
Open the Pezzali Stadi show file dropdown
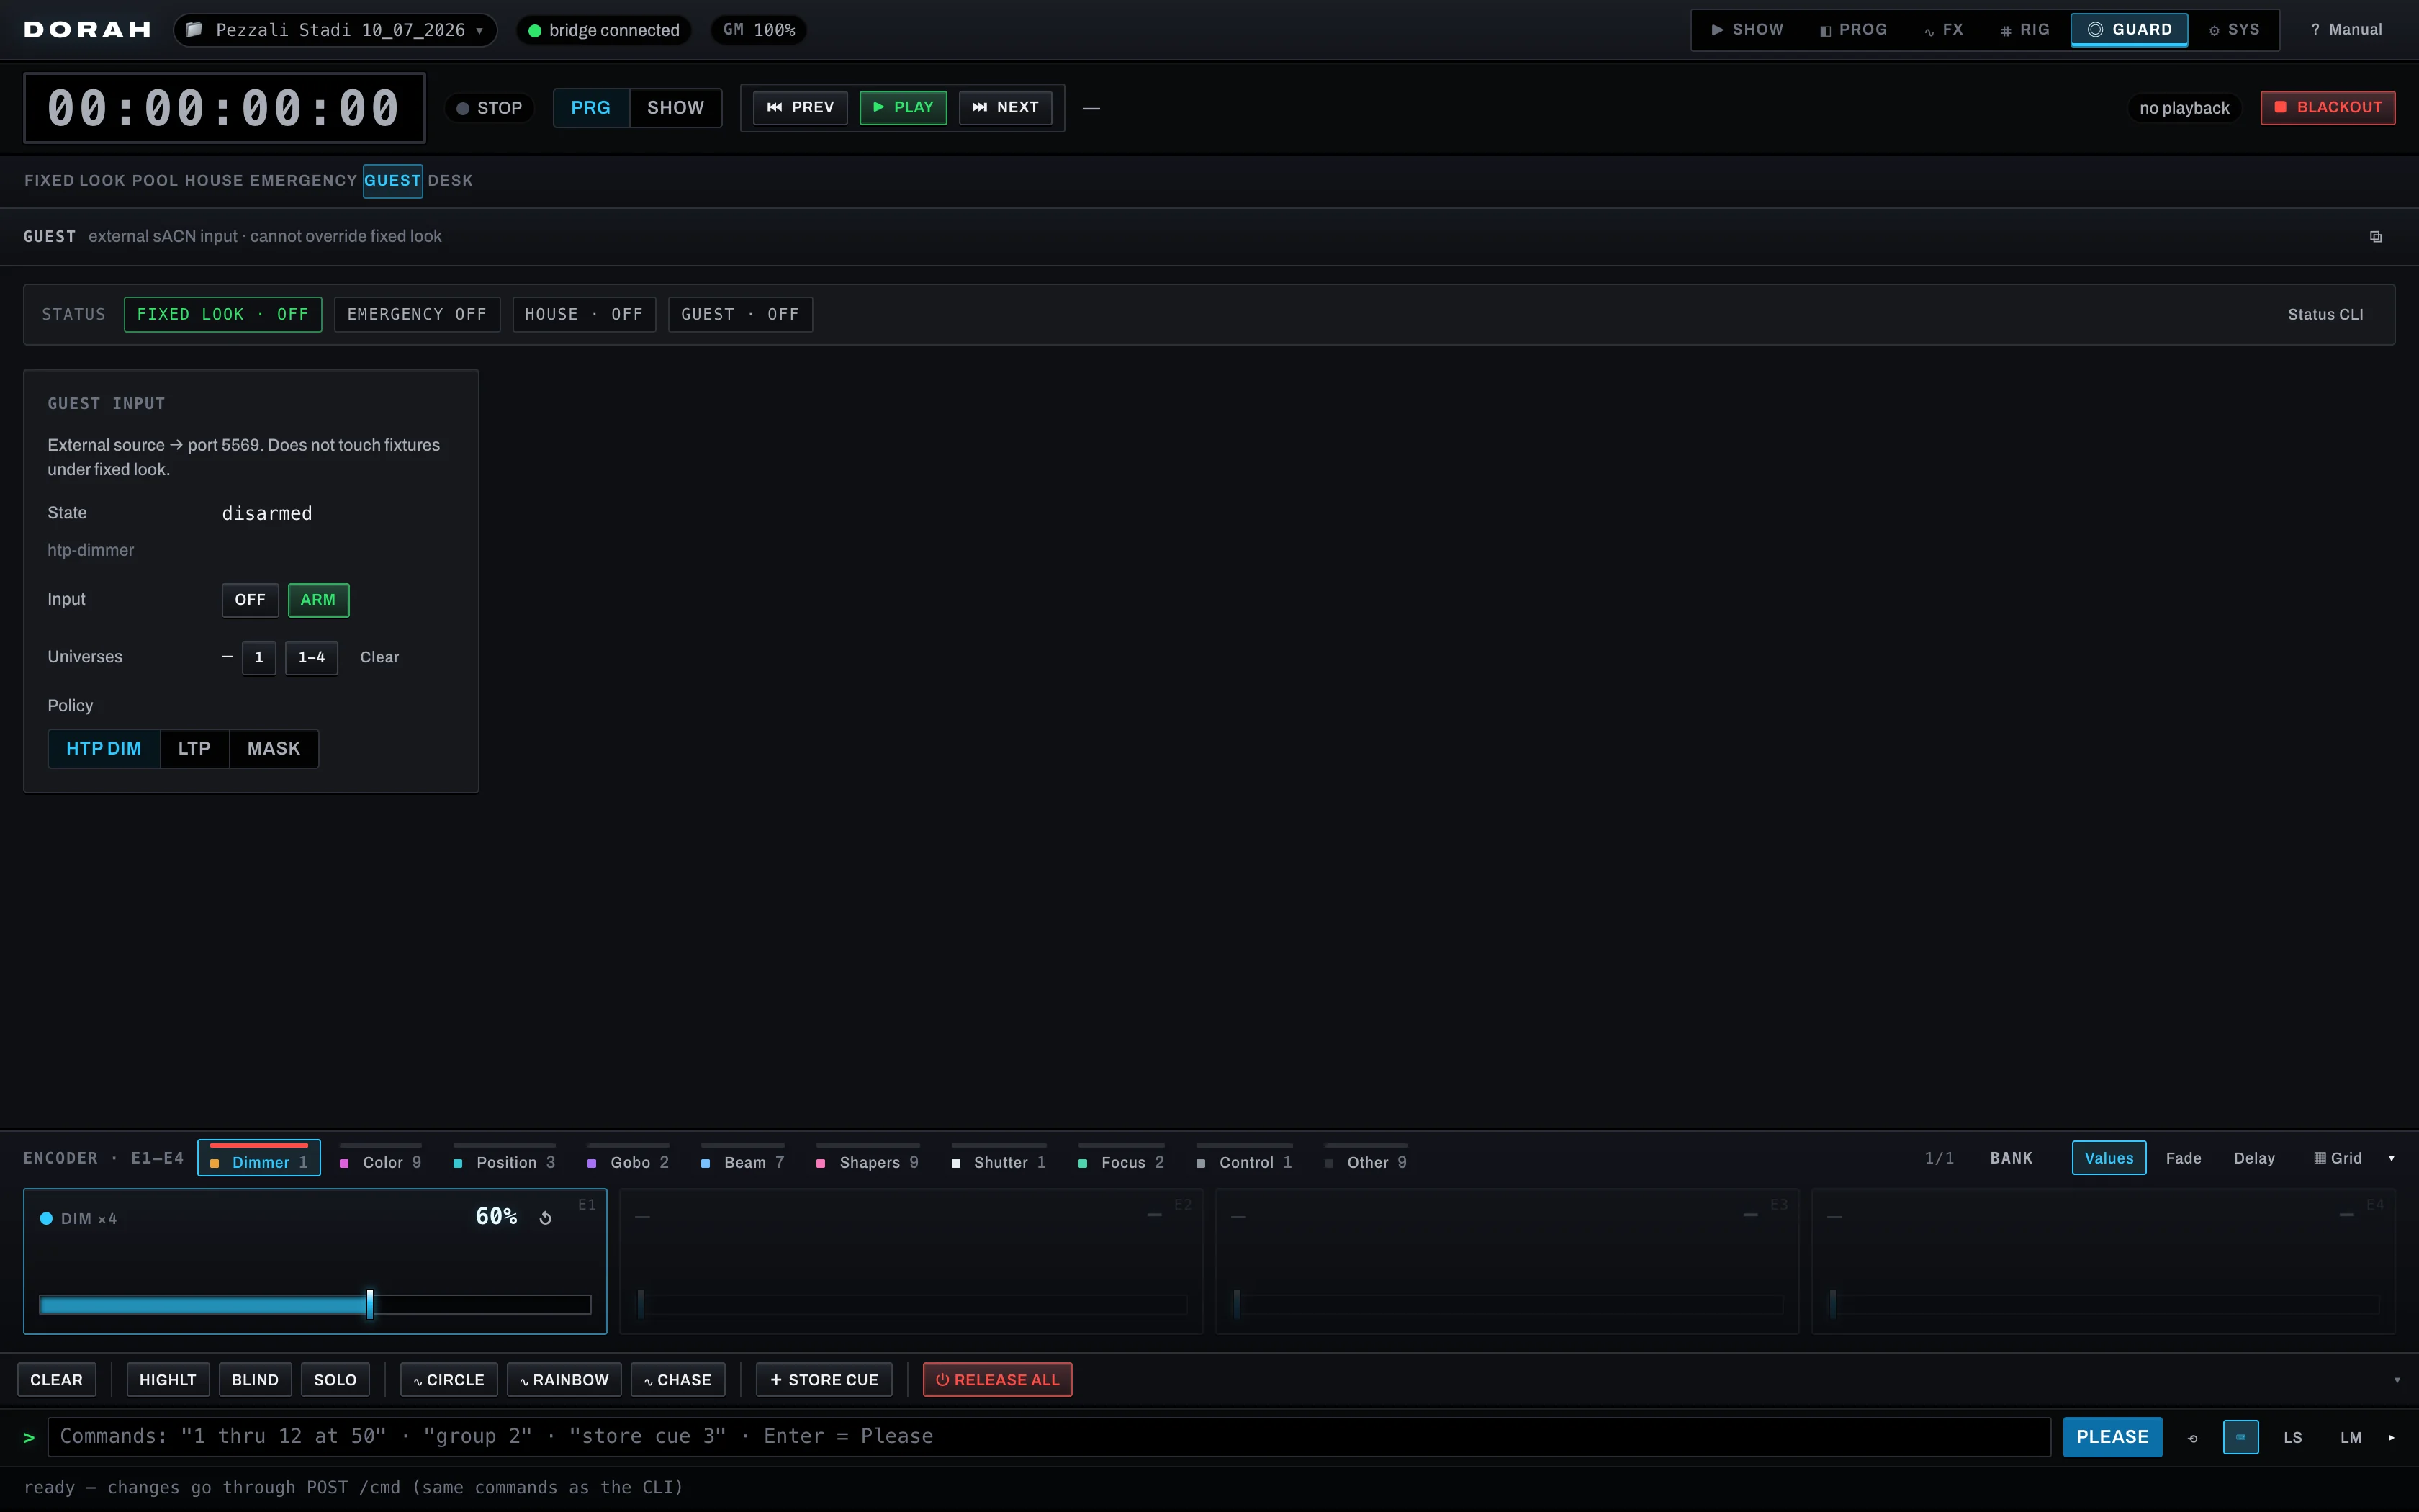coord(335,30)
